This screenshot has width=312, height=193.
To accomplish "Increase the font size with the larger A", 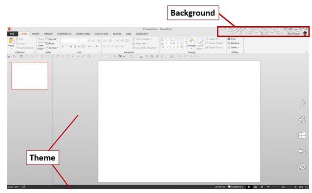I will coord(89,40).
